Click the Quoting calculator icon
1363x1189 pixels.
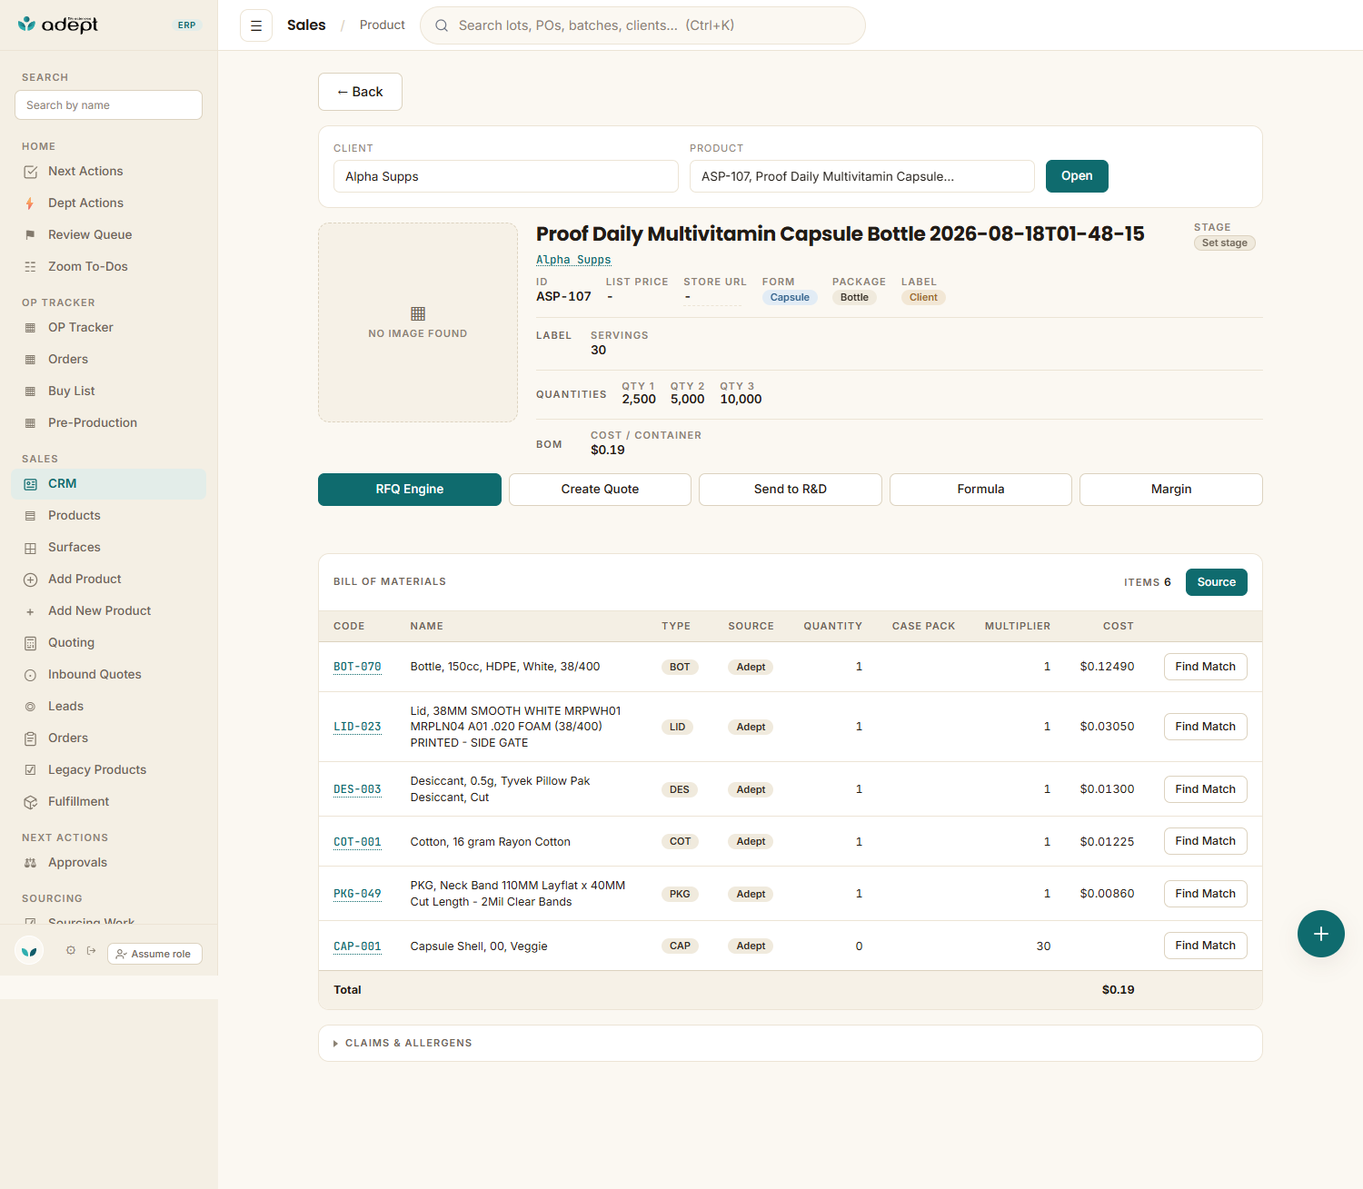tap(31, 643)
